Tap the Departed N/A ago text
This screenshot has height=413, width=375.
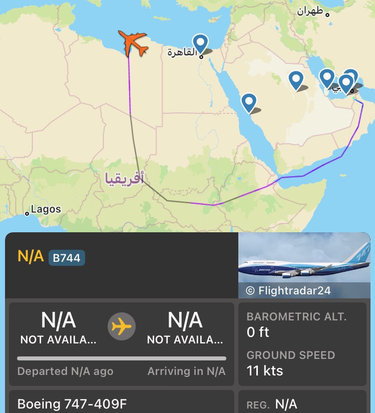65,371
